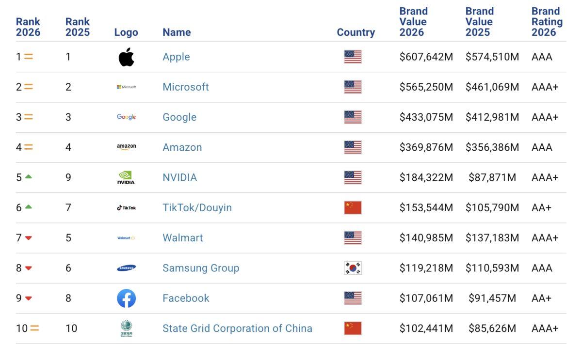Open State Grid Corporation of China link

point(237,328)
